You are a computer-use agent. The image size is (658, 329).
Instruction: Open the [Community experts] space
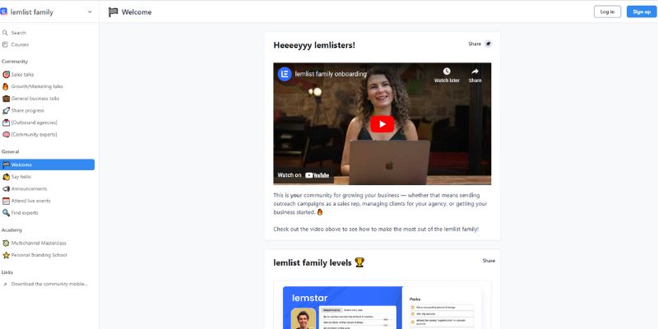35,135
